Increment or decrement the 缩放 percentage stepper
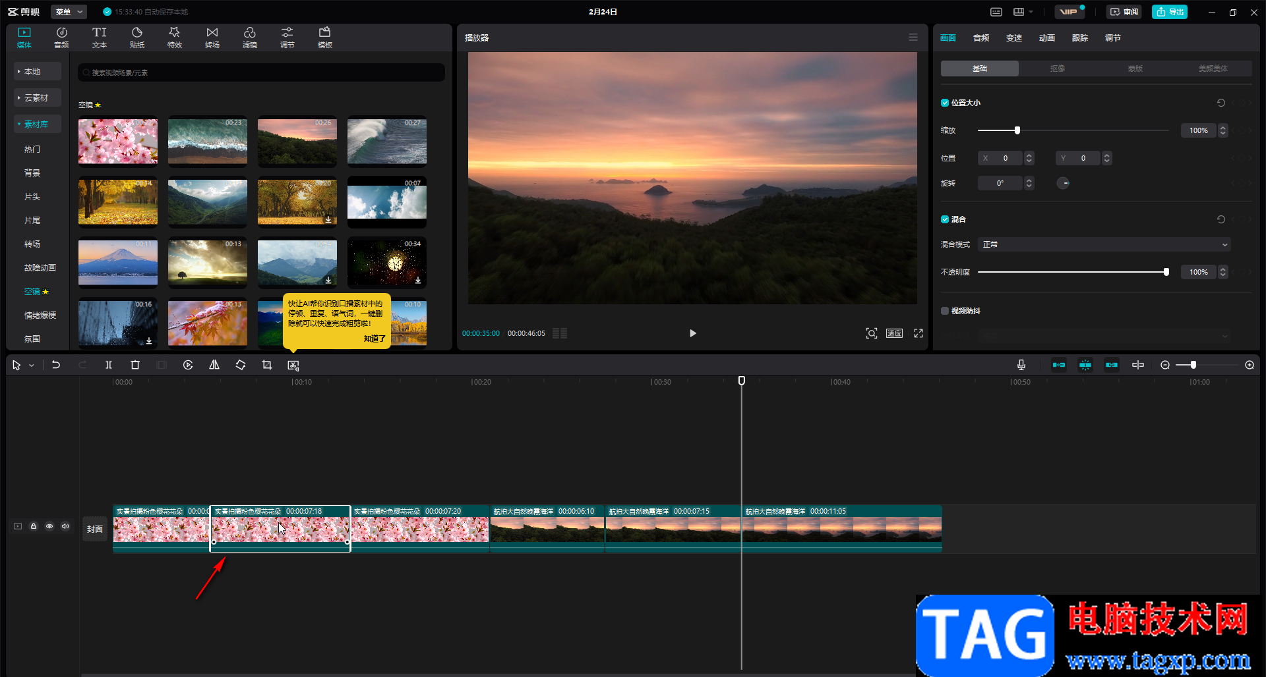Screen dimensions: 1266x677 coord(1223,130)
